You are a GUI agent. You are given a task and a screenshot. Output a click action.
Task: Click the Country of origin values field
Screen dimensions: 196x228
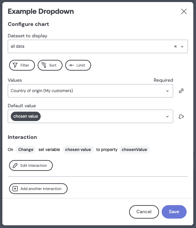90,91
